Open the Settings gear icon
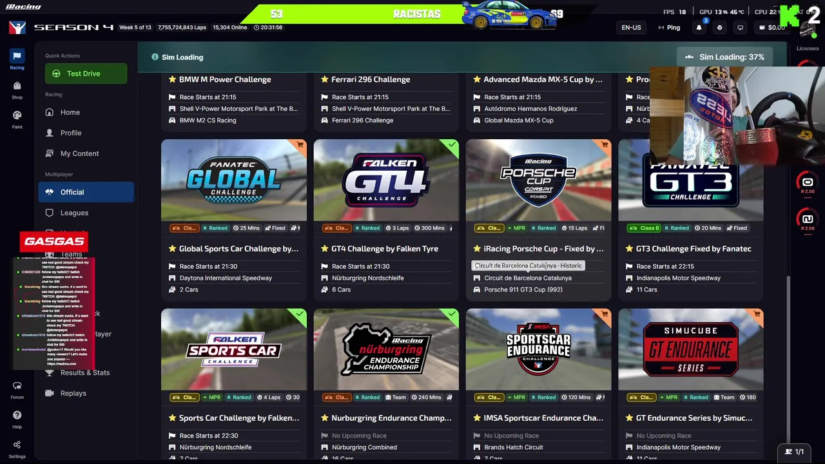 (x=17, y=448)
